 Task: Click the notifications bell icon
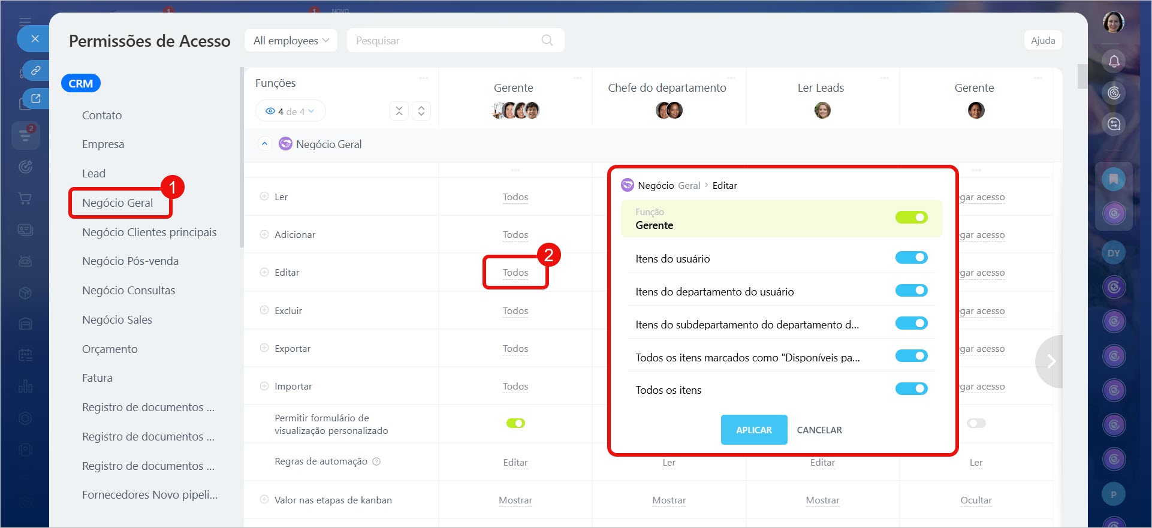[x=1114, y=61]
